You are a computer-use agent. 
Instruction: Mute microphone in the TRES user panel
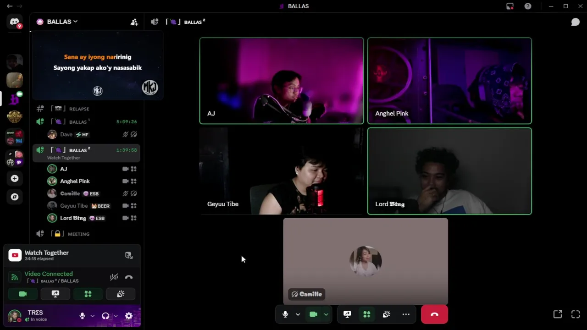pyautogui.click(x=82, y=316)
